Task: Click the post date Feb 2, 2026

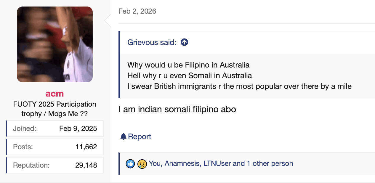Action: point(137,11)
